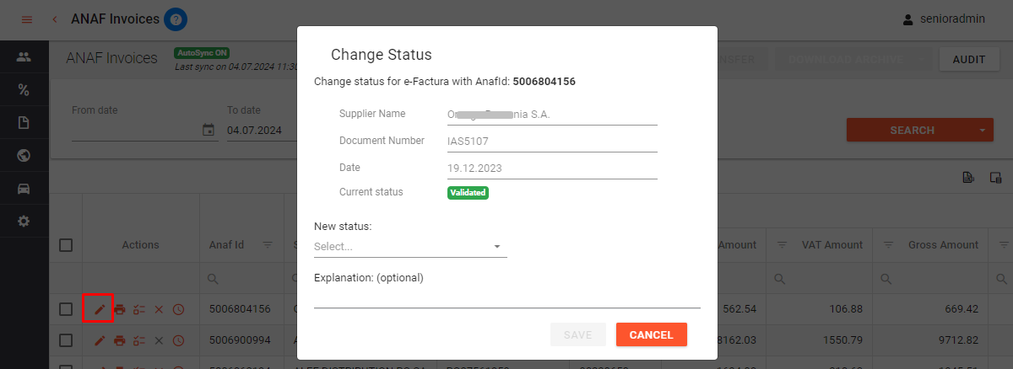Image resolution: width=1013 pixels, height=369 pixels.
Task: Open the VAT Amount column filter
Action: (782, 245)
